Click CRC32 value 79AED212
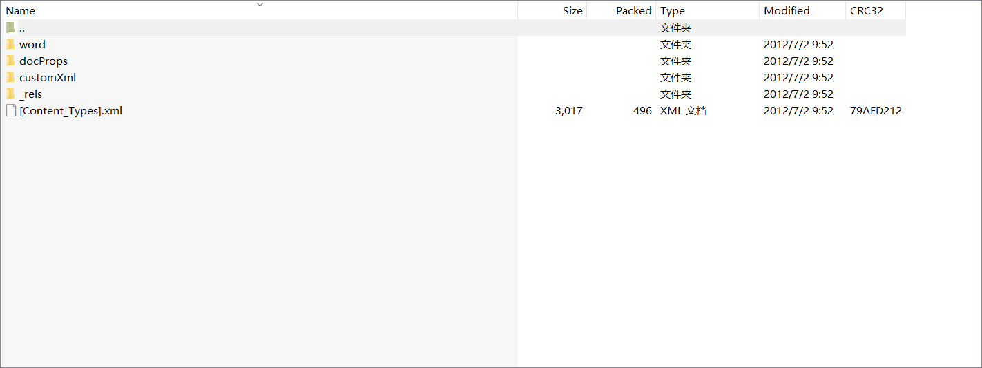Screen dimensions: 982x368 pos(876,110)
